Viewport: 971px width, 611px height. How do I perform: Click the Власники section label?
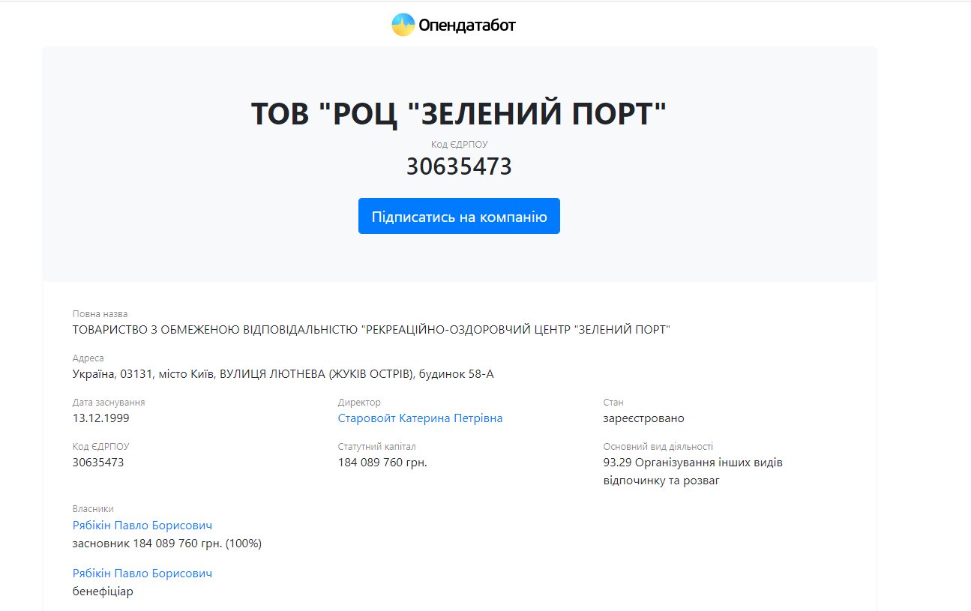(x=93, y=509)
